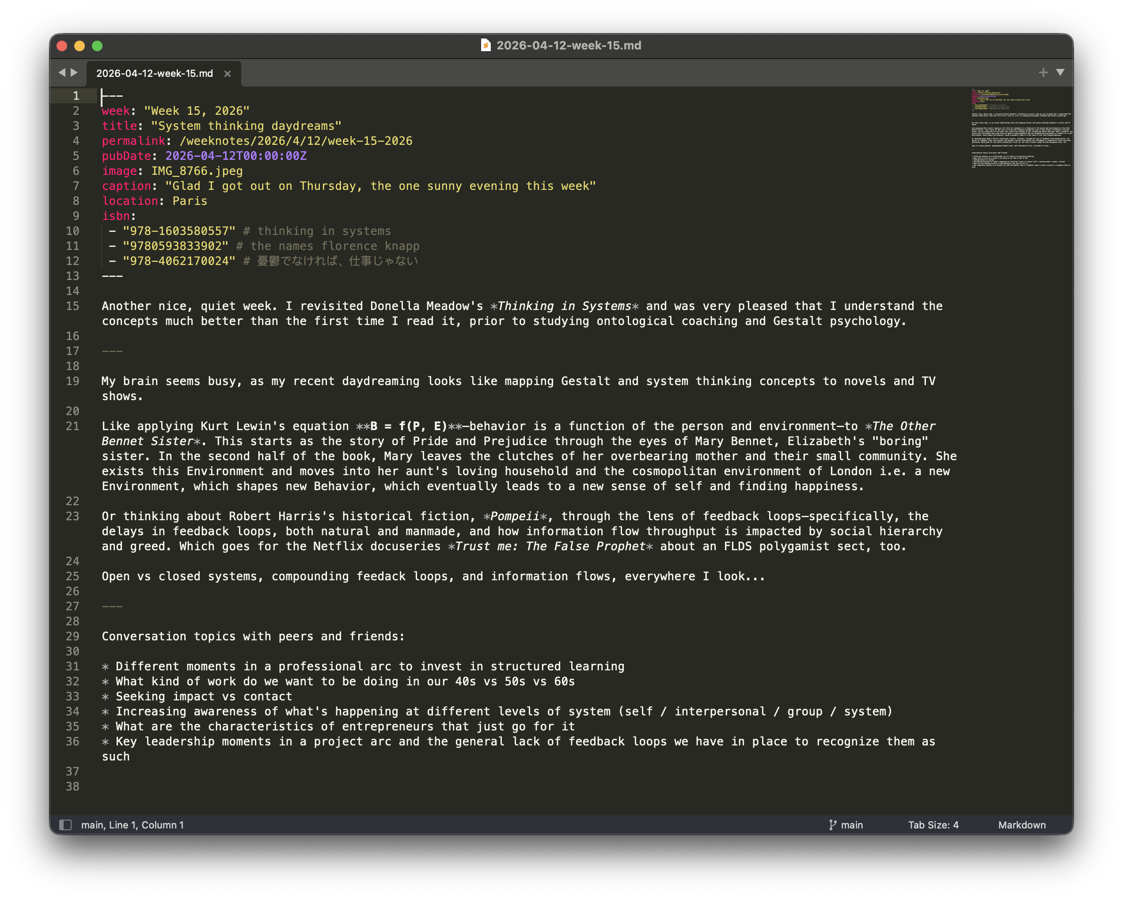Viewport: 1123px width, 900px height.
Task: Click the yellow minimize traffic light
Action: 80,46
